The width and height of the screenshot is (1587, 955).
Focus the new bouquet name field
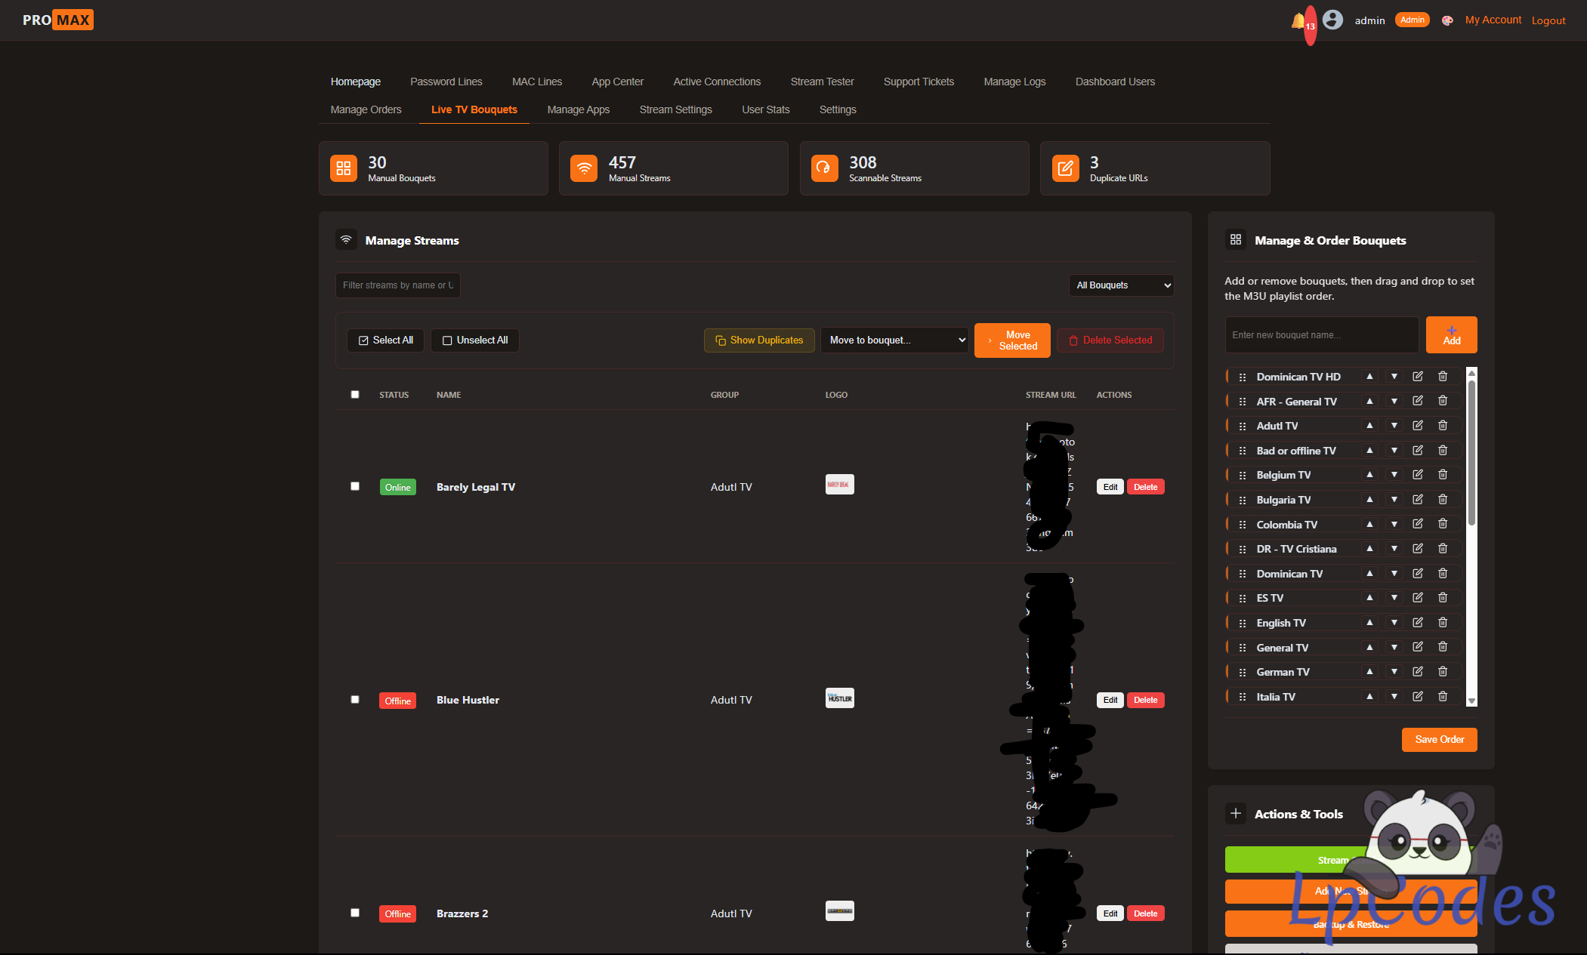point(1321,335)
